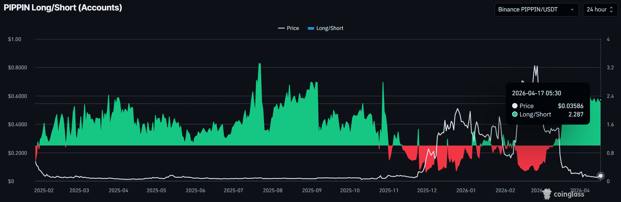
Task: Click the blue Long/Short legend marker
Action: [311, 29]
